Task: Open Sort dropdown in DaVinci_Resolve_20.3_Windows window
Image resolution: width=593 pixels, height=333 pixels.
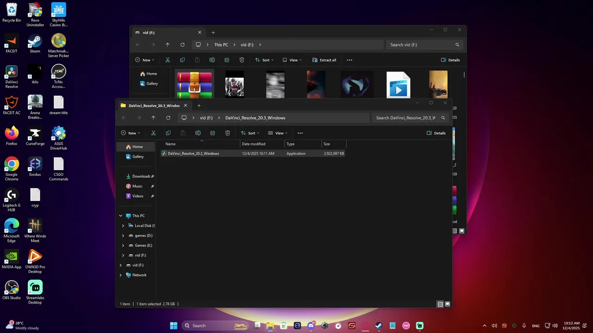Action: [x=250, y=133]
